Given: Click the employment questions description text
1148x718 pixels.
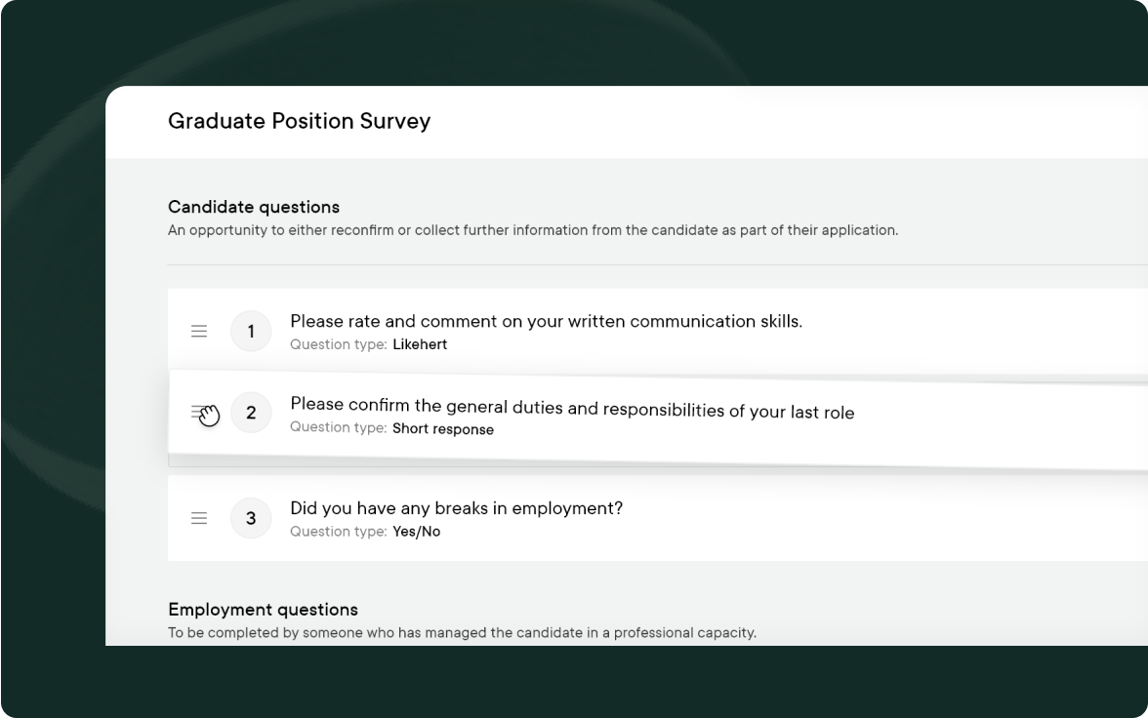Looking at the screenshot, I should tap(462, 633).
